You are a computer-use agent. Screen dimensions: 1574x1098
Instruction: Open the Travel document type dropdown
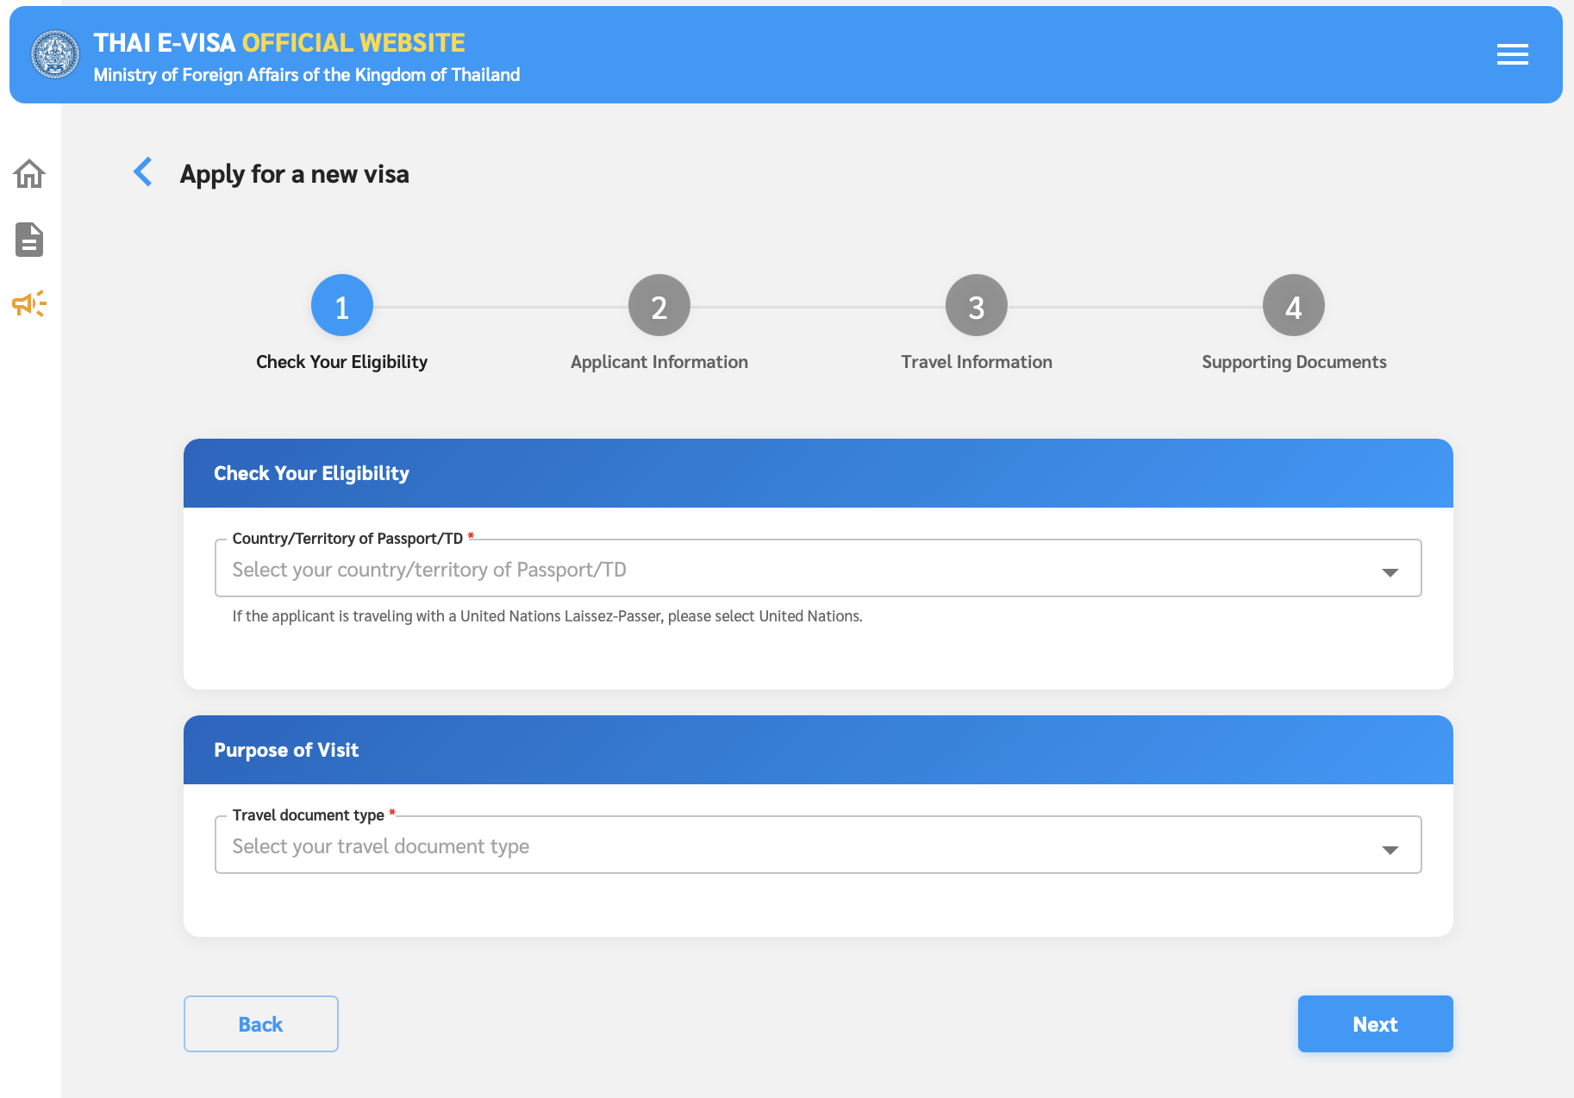click(818, 845)
